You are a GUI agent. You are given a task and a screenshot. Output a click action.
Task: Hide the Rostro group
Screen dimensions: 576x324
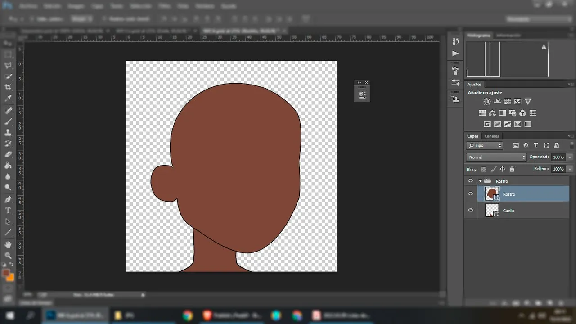coord(471,181)
